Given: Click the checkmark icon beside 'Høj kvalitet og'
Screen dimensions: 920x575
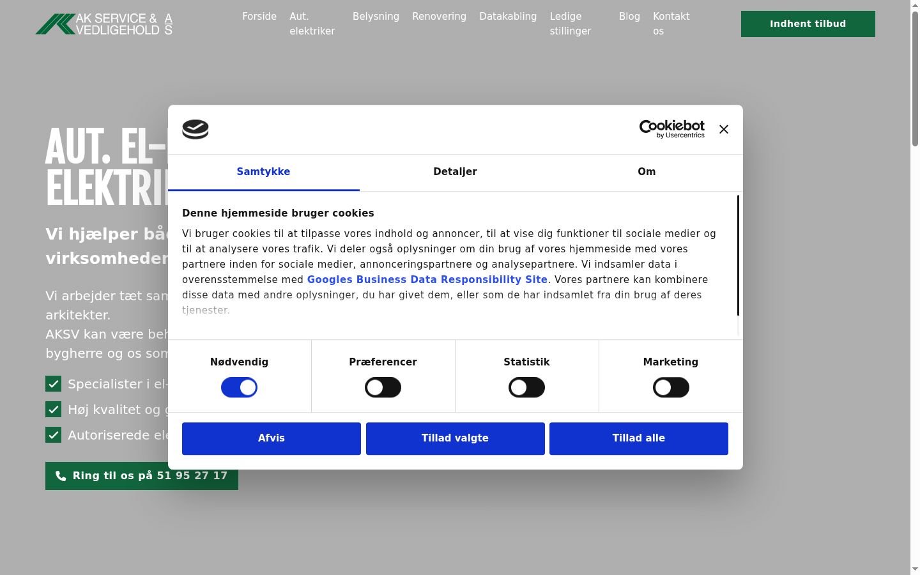Looking at the screenshot, I should [x=53, y=409].
